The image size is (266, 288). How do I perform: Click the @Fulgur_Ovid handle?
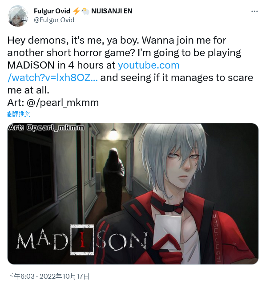coord(54,20)
